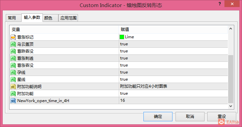Image resolution: width=242 pixels, height=127 pixels.
Task: Confirm with the 确定 button
Action: pos(158,117)
